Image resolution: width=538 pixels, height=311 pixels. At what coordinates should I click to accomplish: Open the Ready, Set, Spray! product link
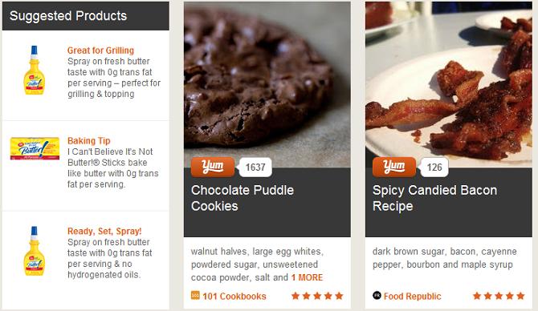104,231
